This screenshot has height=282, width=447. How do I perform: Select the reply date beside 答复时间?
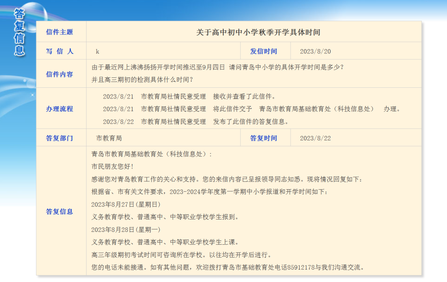point(315,138)
